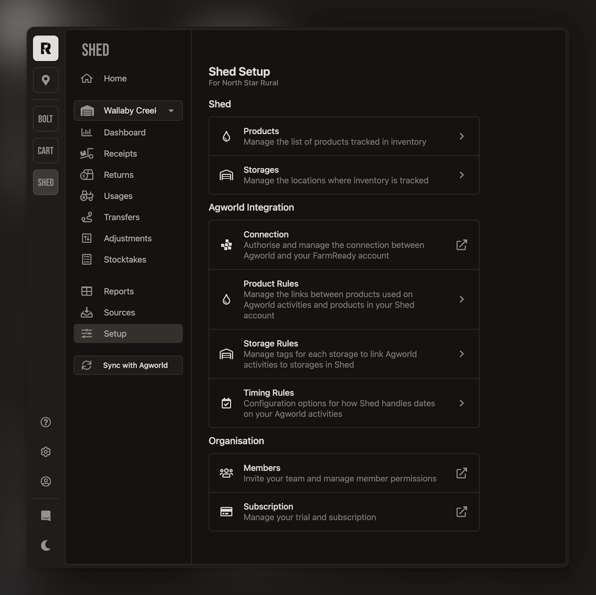Open Receipts from the navigation menu

120,154
